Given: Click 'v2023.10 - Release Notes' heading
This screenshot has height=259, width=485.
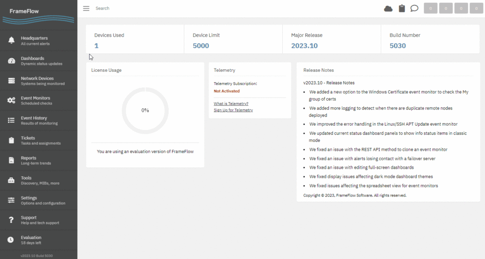Looking at the screenshot, I should pos(329,83).
